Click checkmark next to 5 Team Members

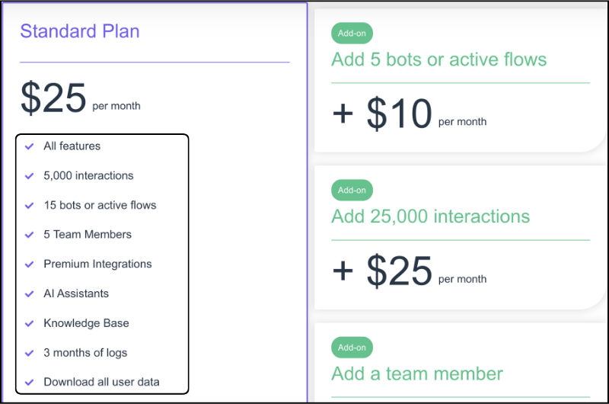click(x=29, y=235)
